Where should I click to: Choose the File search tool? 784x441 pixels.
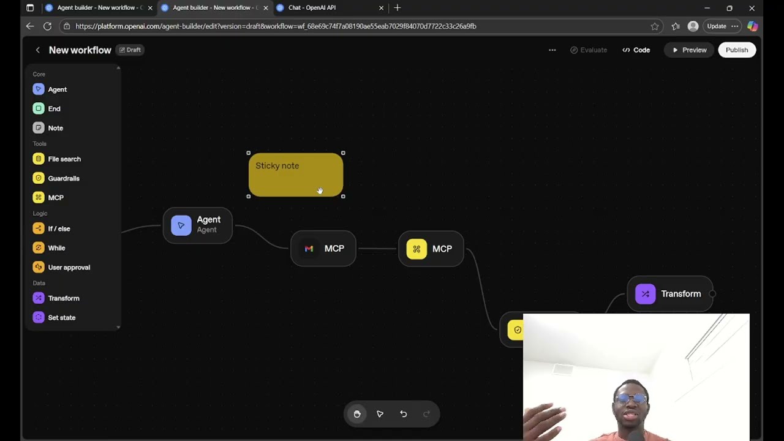click(64, 159)
